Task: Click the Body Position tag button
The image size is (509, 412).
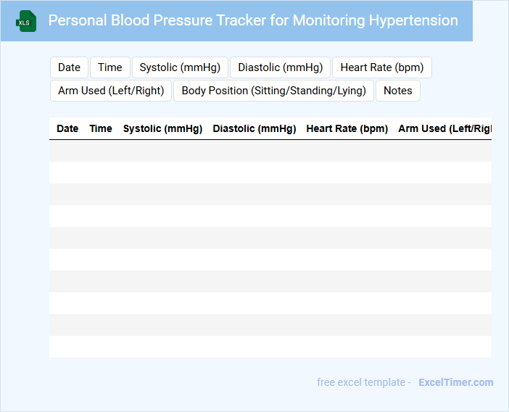Action: coord(274,91)
